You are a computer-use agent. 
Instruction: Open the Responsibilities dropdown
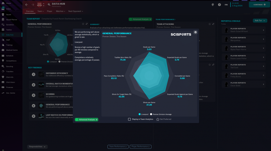coord(37,147)
